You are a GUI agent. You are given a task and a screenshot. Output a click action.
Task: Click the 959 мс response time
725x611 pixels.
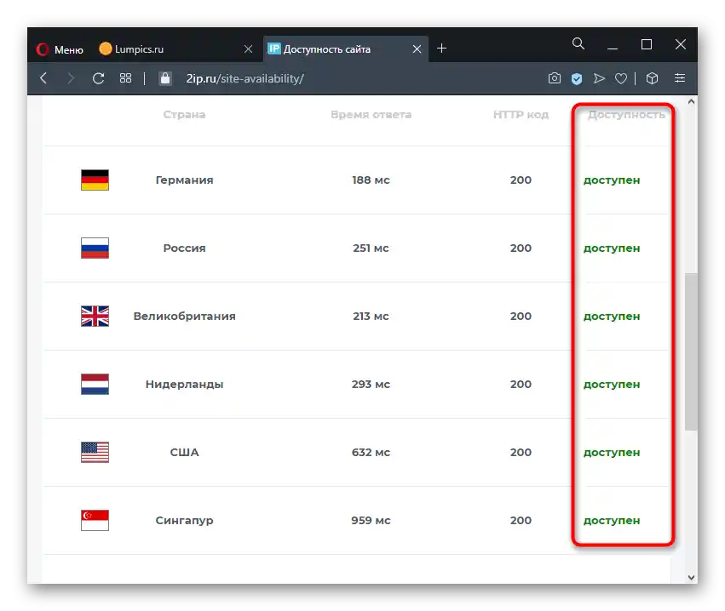[371, 521]
